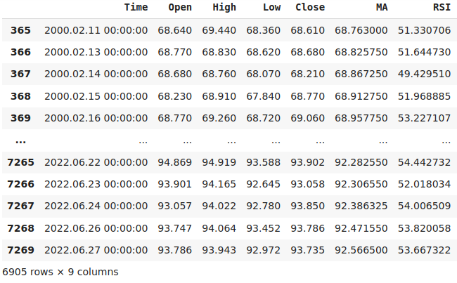Click the Low column header
The height and width of the screenshot is (283, 457).
point(272,7)
